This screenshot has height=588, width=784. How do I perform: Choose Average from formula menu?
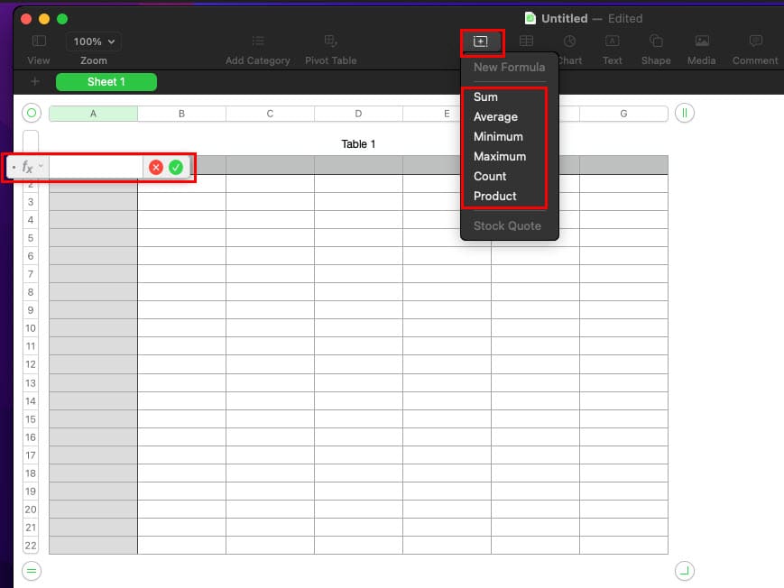(x=495, y=117)
